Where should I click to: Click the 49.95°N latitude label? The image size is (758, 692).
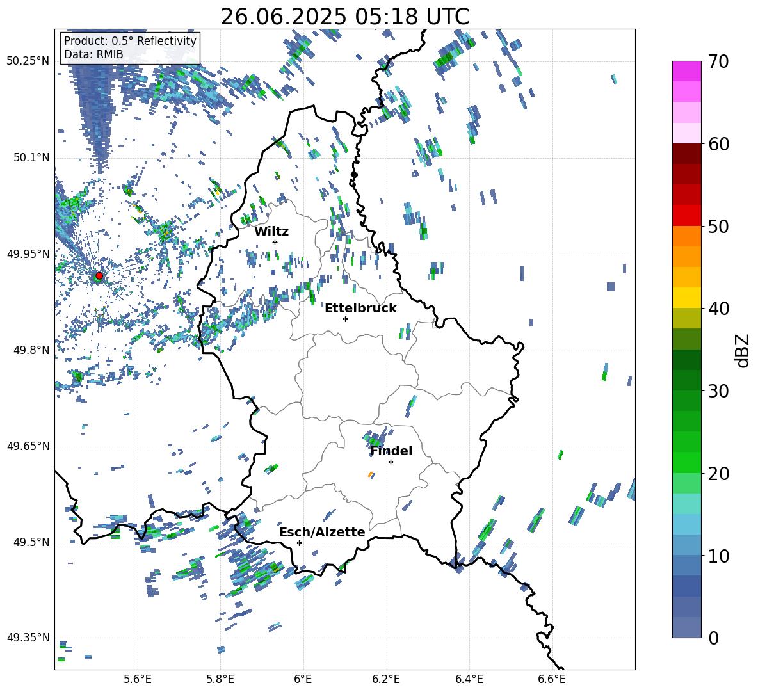click(x=28, y=253)
